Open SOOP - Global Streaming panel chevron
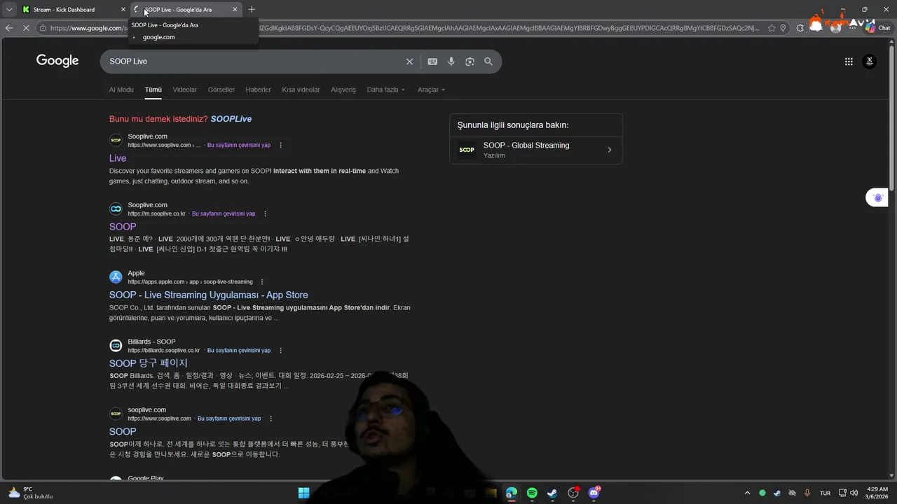This screenshot has width=897, height=504. coord(610,150)
